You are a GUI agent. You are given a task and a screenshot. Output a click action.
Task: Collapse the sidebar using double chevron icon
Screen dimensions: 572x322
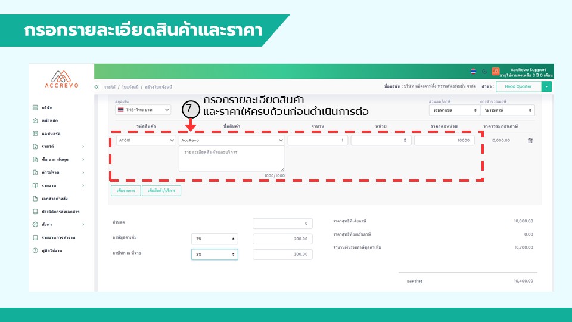(97, 87)
